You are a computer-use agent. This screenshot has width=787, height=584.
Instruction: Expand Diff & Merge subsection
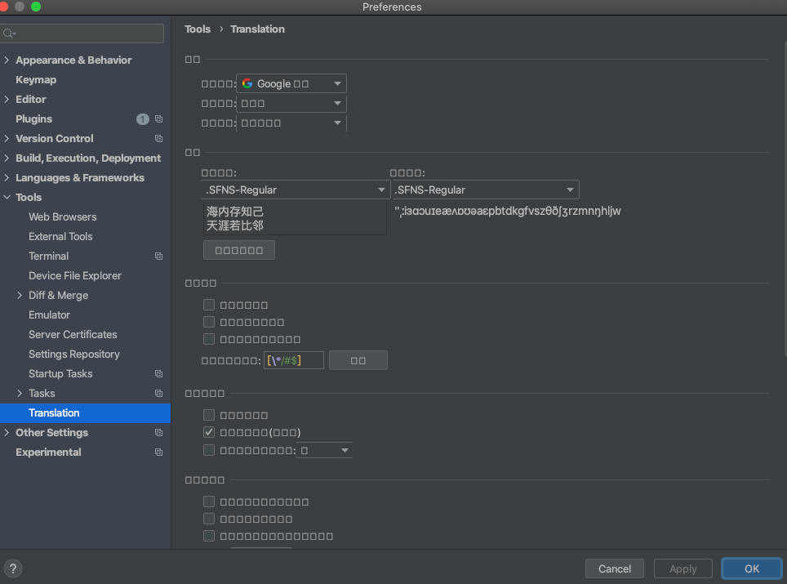point(20,295)
